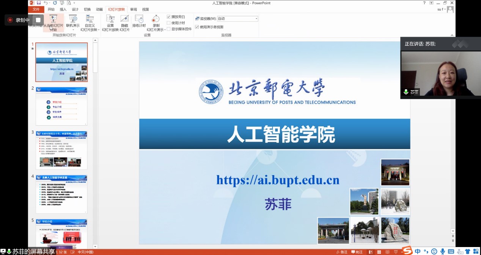The image size is (481, 255).
Task: Toggle Sogou Chinese/English mode (中)
Action: [418, 251]
